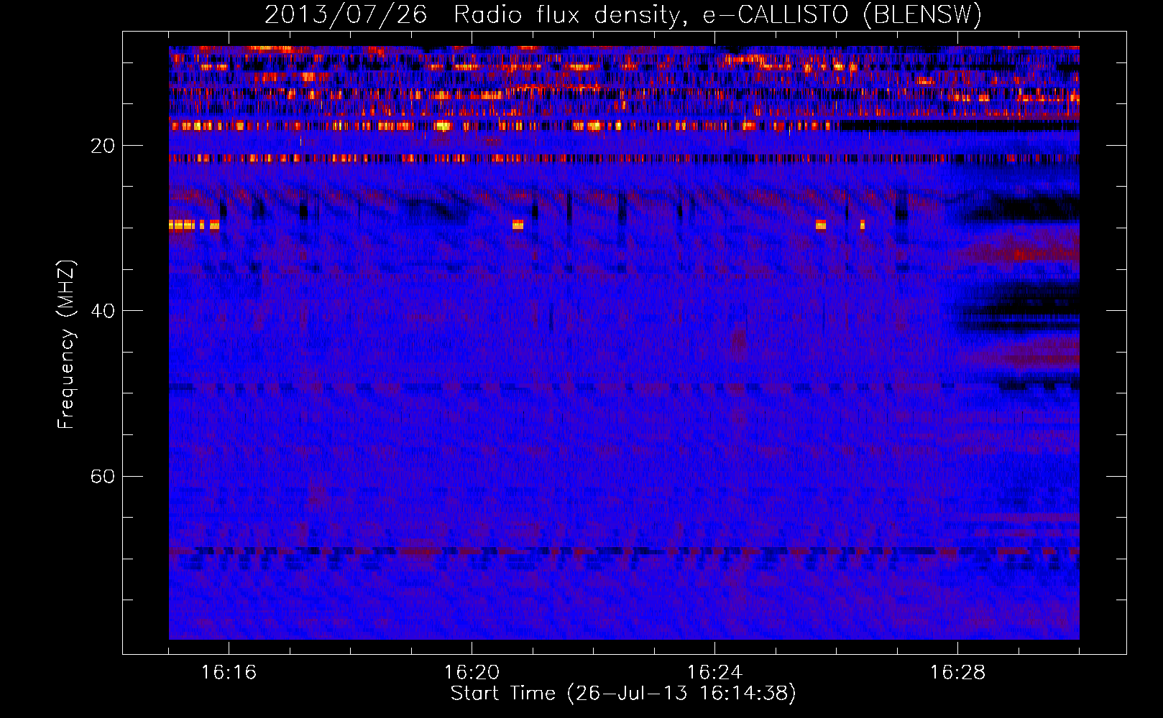Click the '16:16' time tick label
The image size is (1163, 718).
point(229,672)
